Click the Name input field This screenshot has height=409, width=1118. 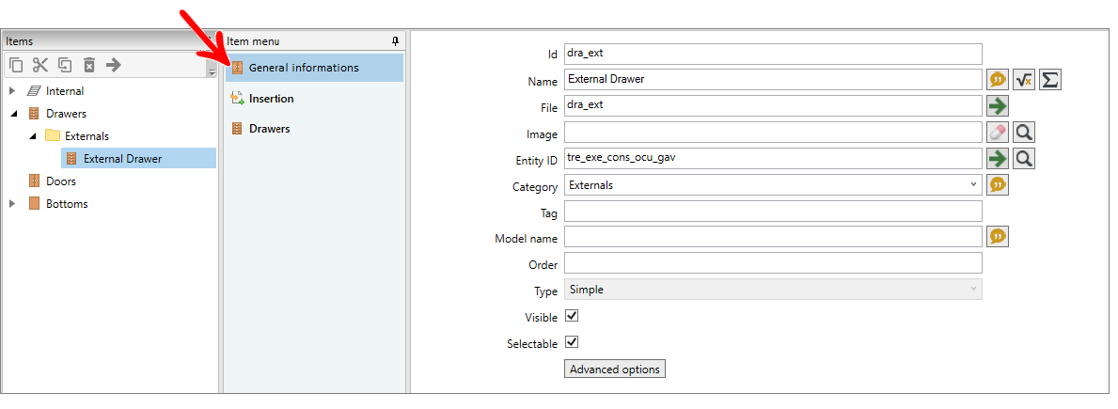[x=773, y=79]
